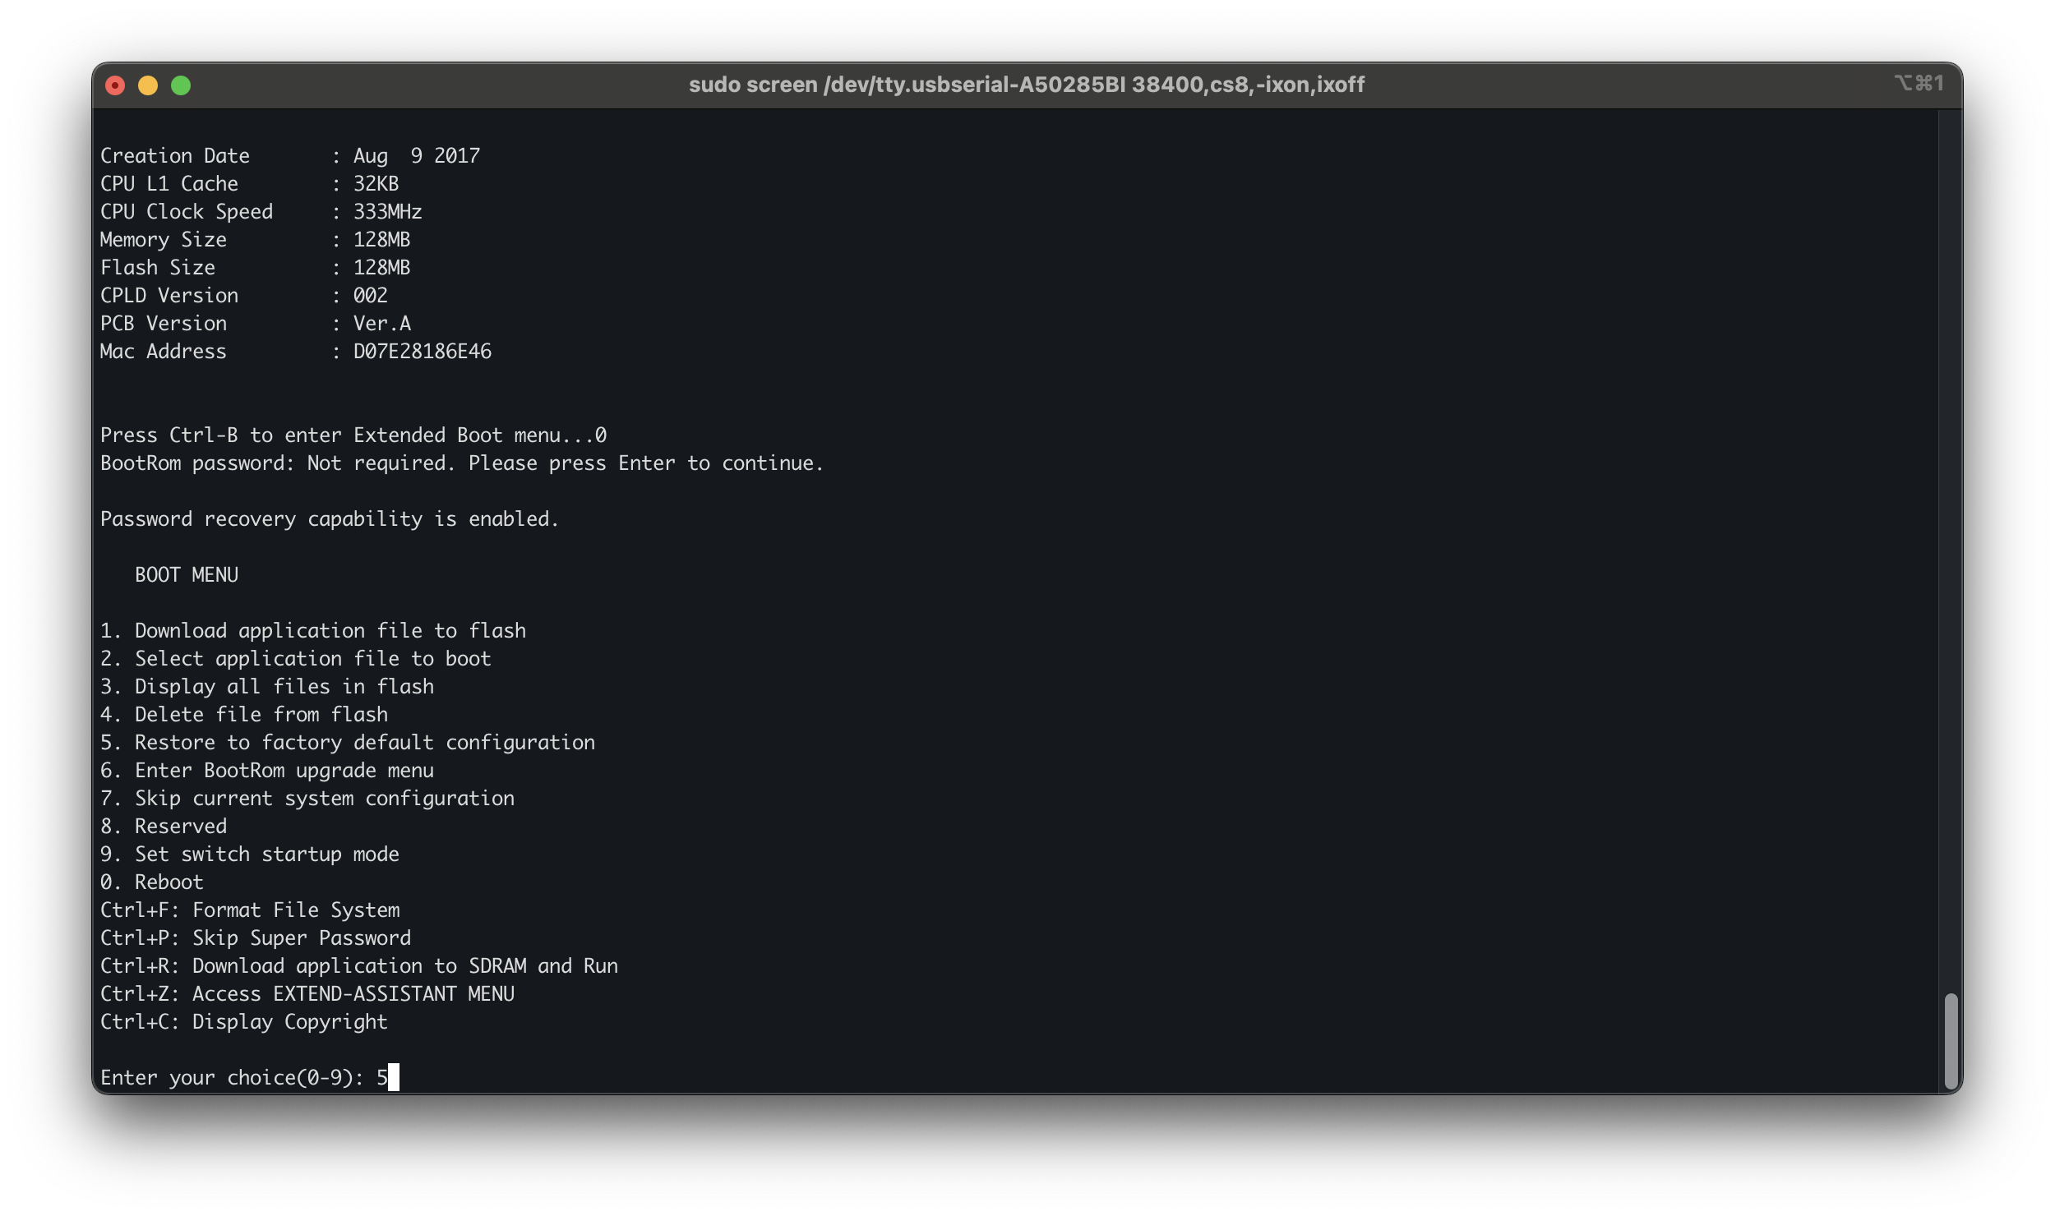Click the 'sudo screen' window title text
Image resolution: width=2055 pixels, height=1216 pixels.
pos(1026,85)
